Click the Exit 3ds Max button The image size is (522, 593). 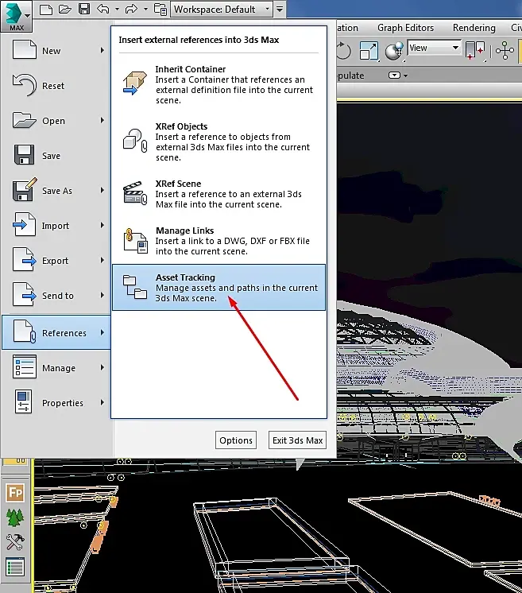click(x=297, y=440)
